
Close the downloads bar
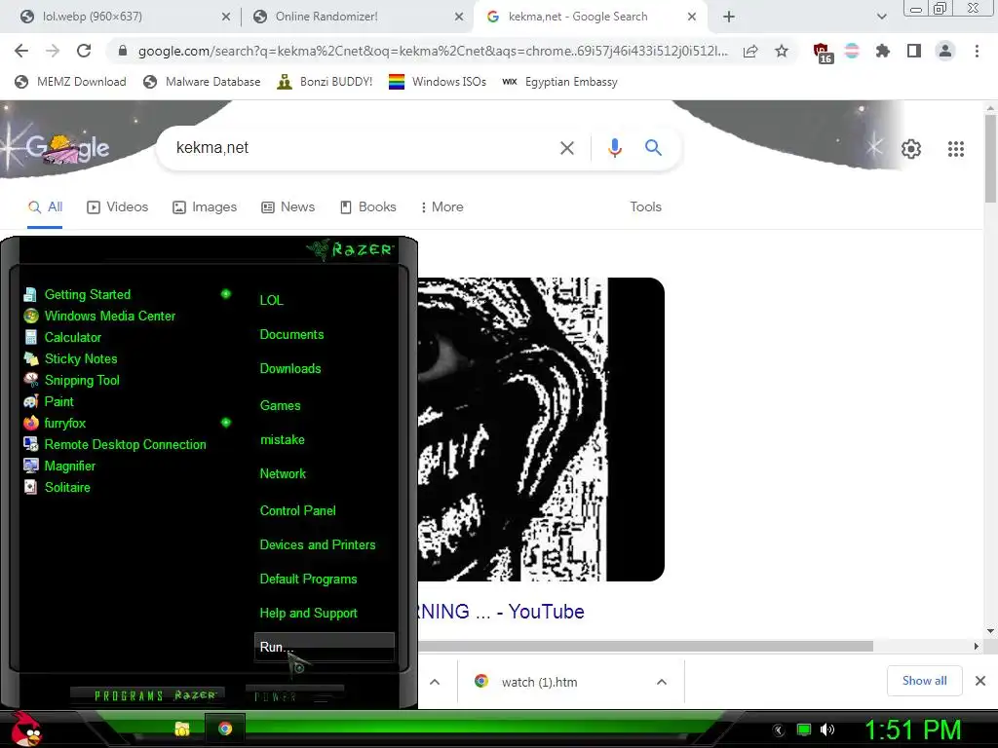tap(980, 681)
